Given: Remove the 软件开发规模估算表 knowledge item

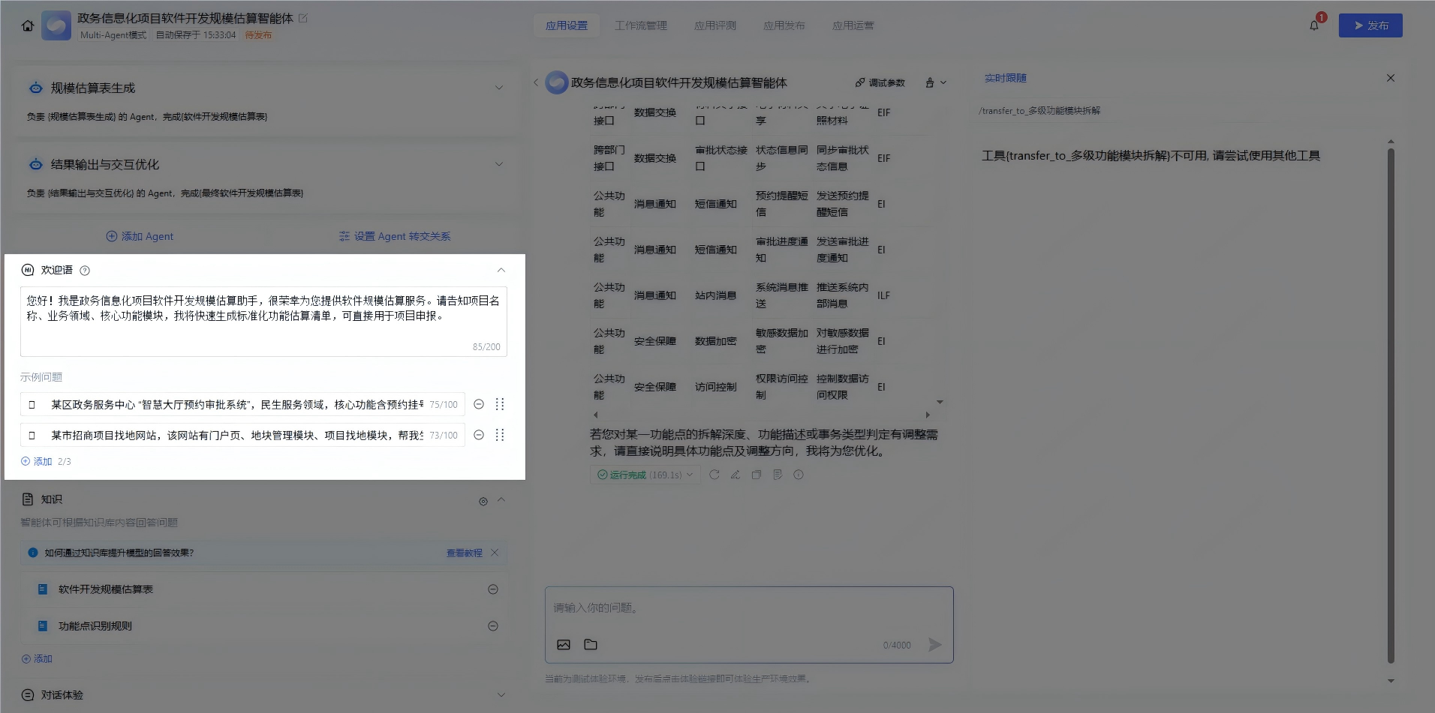Looking at the screenshot, I should [493, 589].
